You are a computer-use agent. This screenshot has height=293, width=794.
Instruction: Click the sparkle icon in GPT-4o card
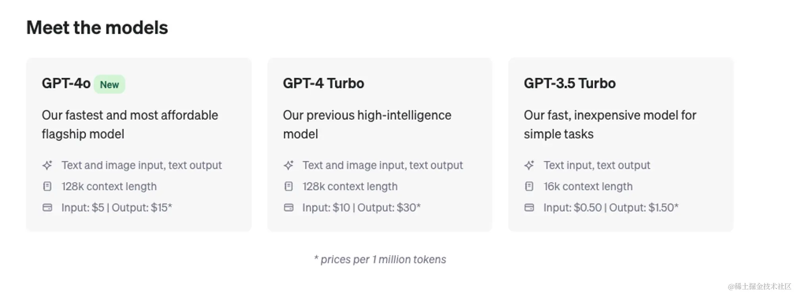[x=47, y=165]
